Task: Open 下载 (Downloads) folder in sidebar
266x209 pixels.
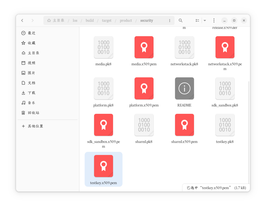Action: [48, 93]
